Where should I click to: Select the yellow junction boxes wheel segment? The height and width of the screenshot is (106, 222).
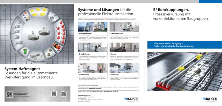[x=38, y=12]
